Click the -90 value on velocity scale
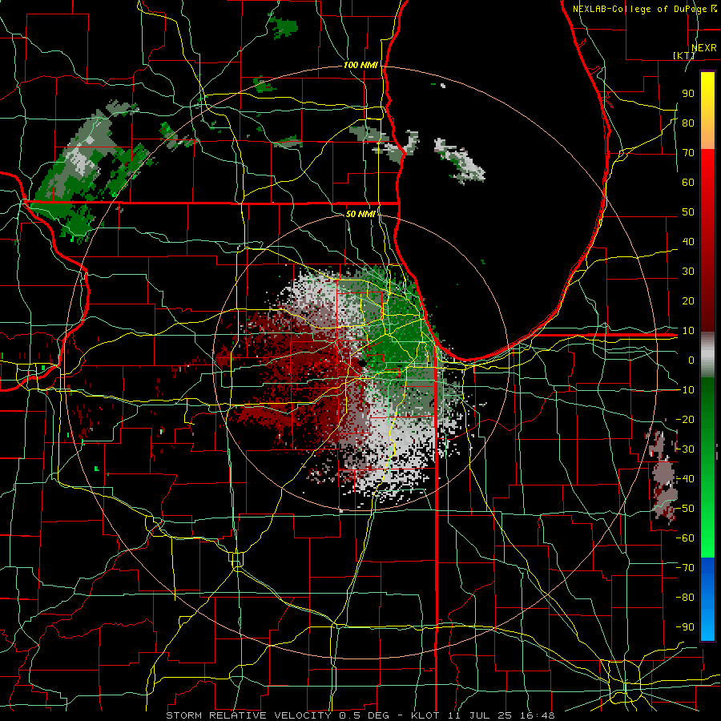This screenshot has width=721, height=721. 685,626
